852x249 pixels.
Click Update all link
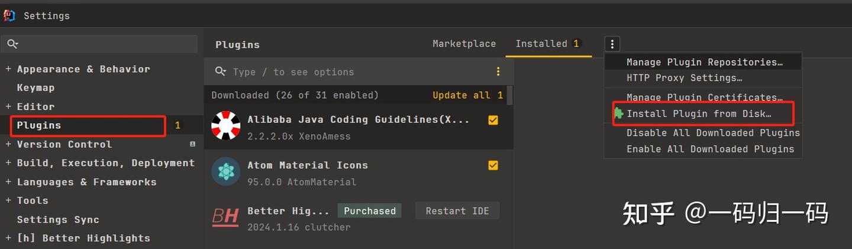pos(461,95)
